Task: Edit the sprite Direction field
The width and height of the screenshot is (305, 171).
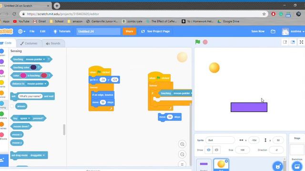Action: pyautogui.click(x=276, y=150)
